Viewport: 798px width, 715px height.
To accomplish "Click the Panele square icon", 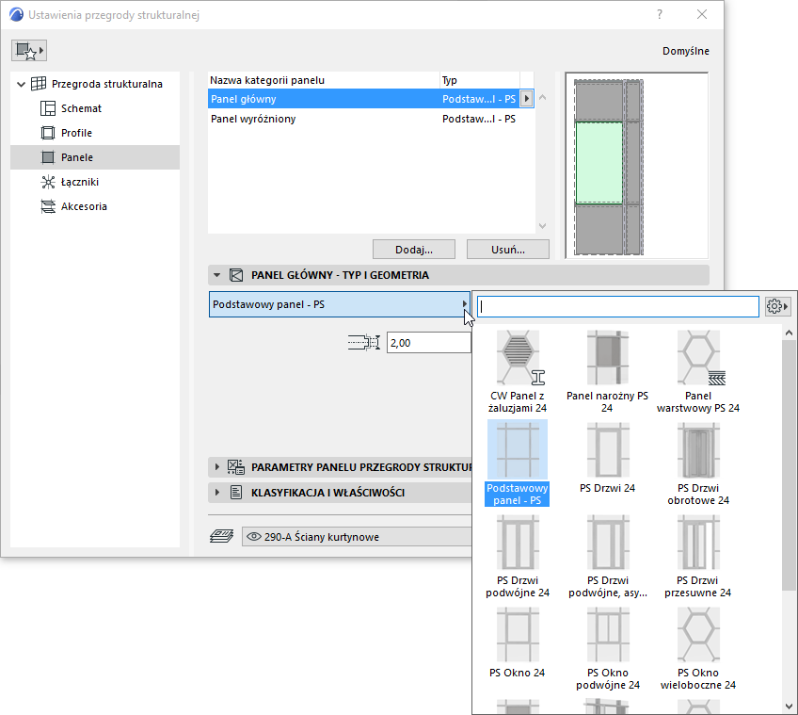I will click(48, 157).
